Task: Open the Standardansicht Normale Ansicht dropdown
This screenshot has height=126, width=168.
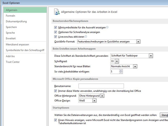Action: (135, 66)
